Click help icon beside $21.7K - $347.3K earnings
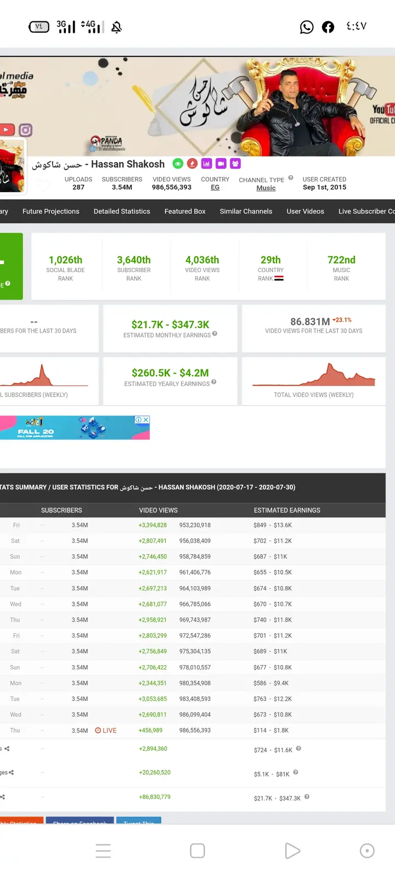Image resolution: width=395 pixels, height=878 pixels. pyautogui.click(x=307, y=797)
